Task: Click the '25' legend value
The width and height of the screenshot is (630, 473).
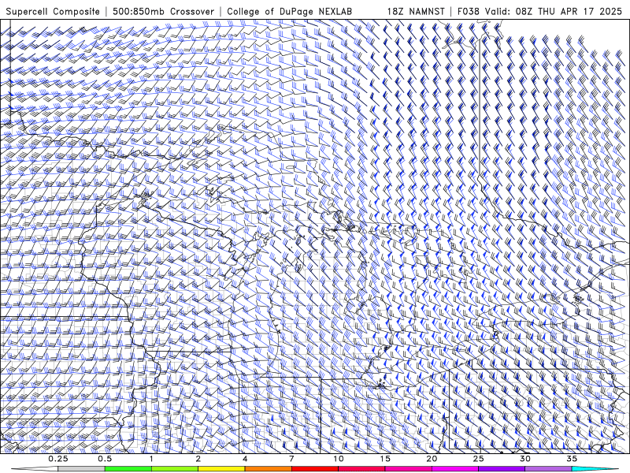Action: click(479, 459)
